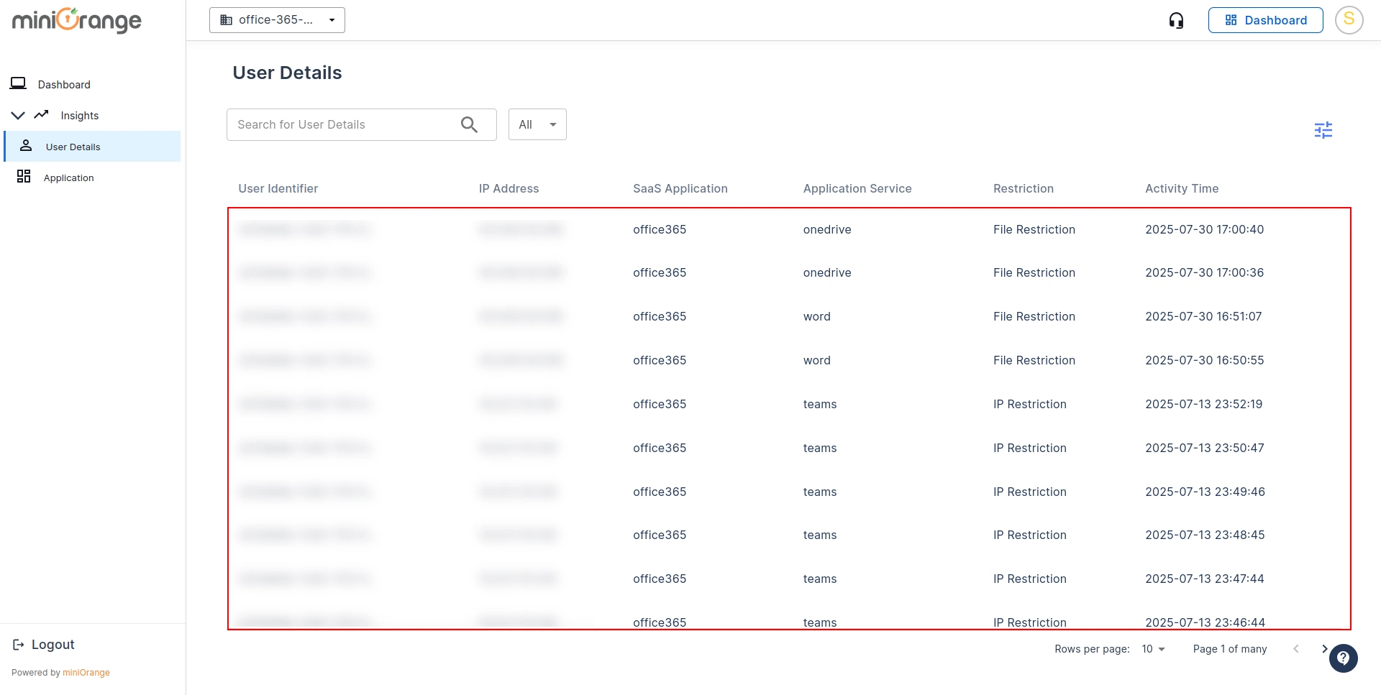
Task: Click the top Dashboard button
Action: point(1265,20)
